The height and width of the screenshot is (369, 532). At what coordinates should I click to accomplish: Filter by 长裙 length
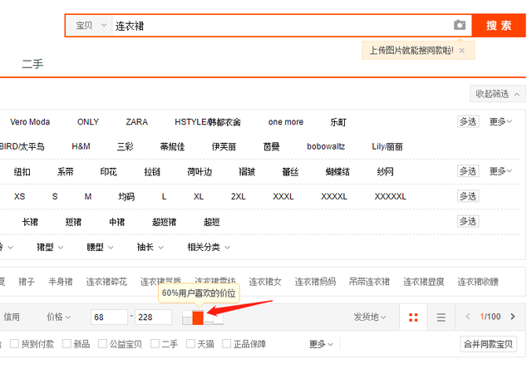(30, 222)
